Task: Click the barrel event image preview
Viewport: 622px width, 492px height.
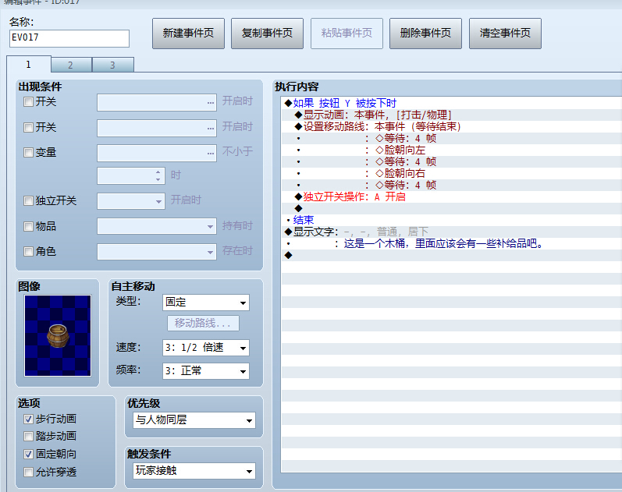Action: coord(58,335)
